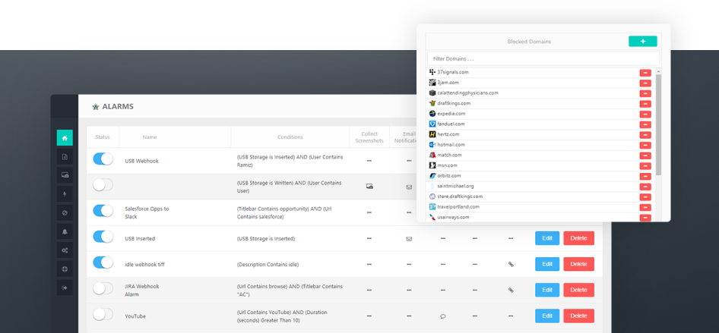The width and height of the screenshot is (719, 333).
Task: Remove 37signals.com from blocked domains
Action: point(645,73)
